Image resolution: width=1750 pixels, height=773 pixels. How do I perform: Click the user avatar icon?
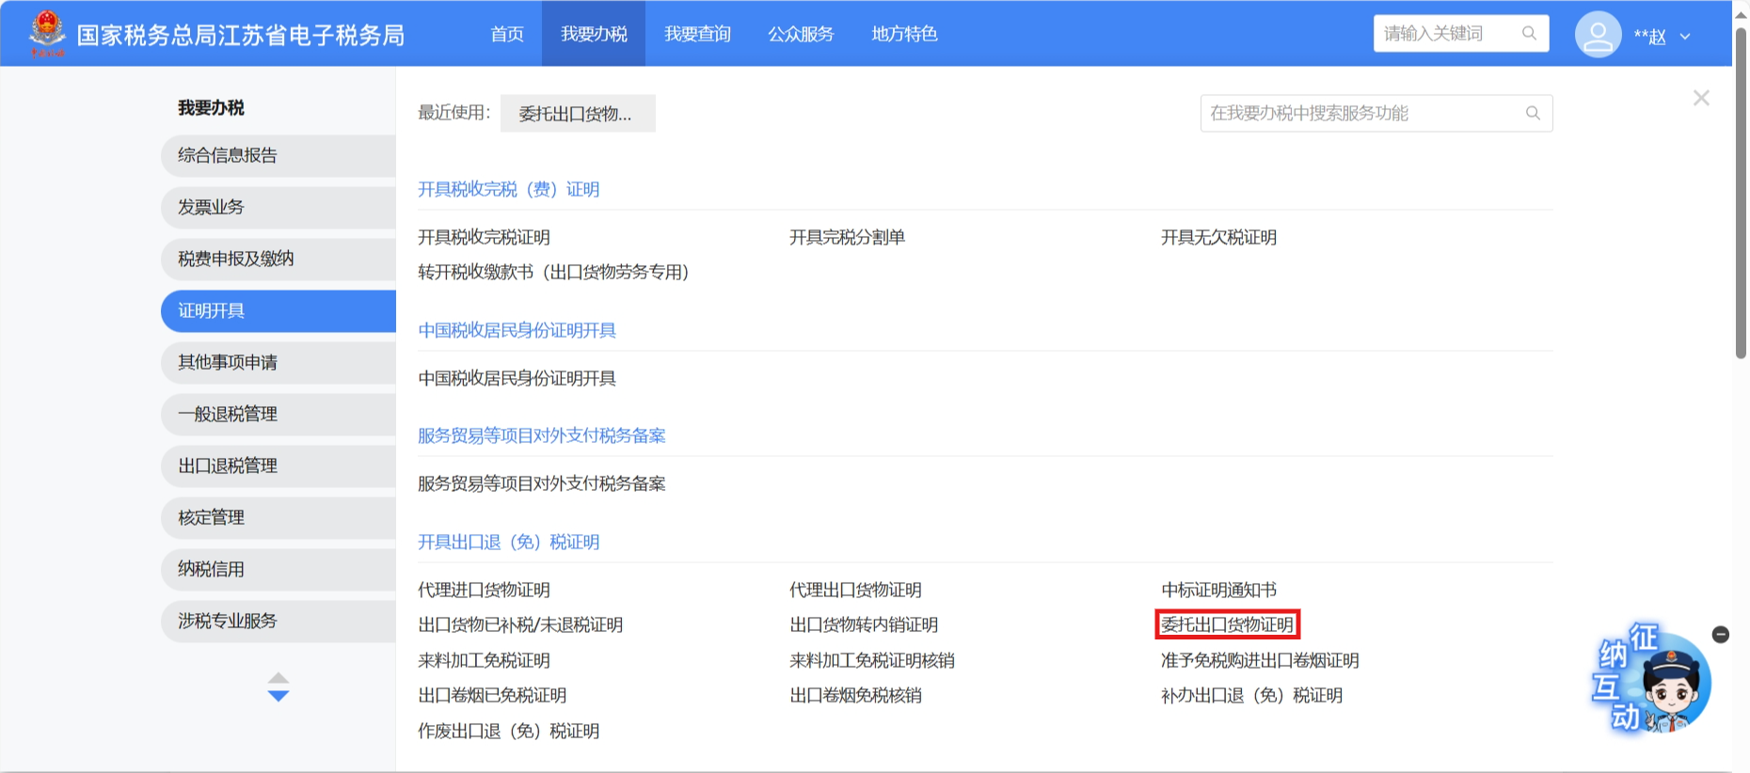click(1597, 36)
